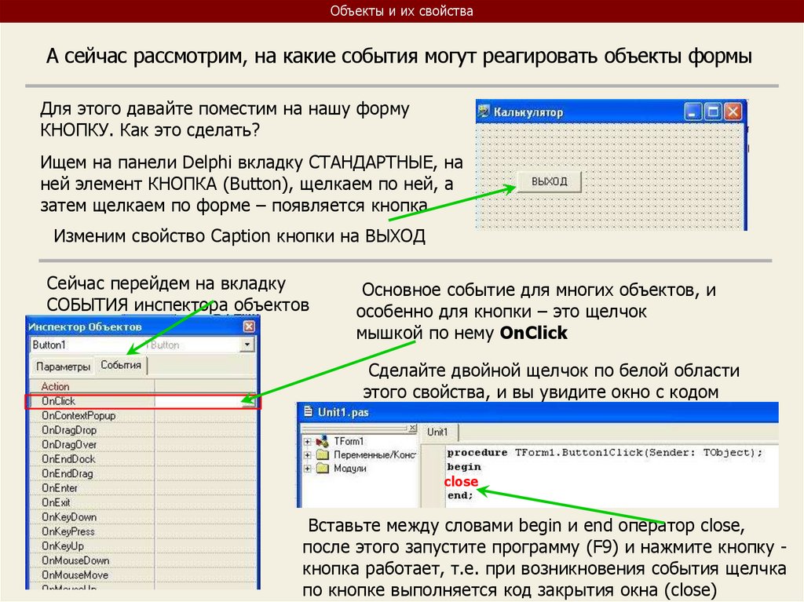Select the OnMouseDown event row
Viewport: 804px width, 602px height.
tap(143, 560)
